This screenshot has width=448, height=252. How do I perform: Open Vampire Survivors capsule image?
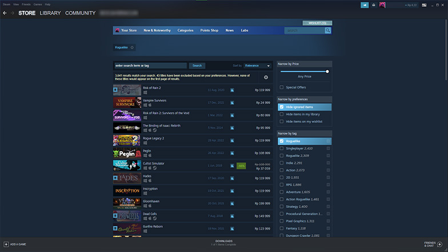127,103
